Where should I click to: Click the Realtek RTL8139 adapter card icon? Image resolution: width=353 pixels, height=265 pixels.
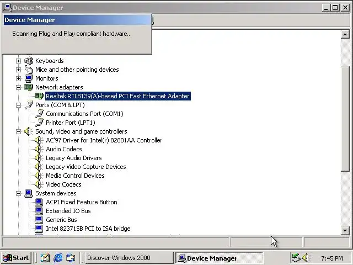(x=39, y=96)
